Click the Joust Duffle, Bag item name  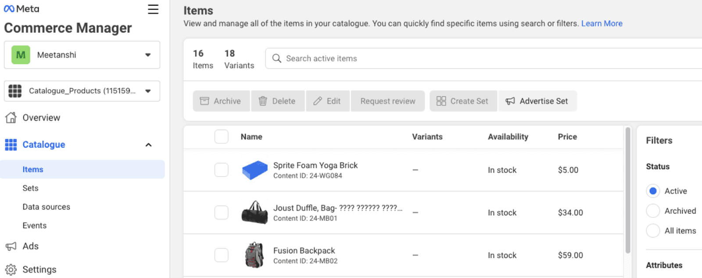tap(338, 208)
